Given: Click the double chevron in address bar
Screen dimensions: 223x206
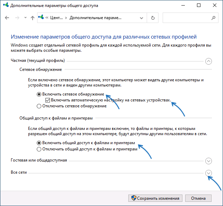Looking at the screenshot, I should pos(47,18).
